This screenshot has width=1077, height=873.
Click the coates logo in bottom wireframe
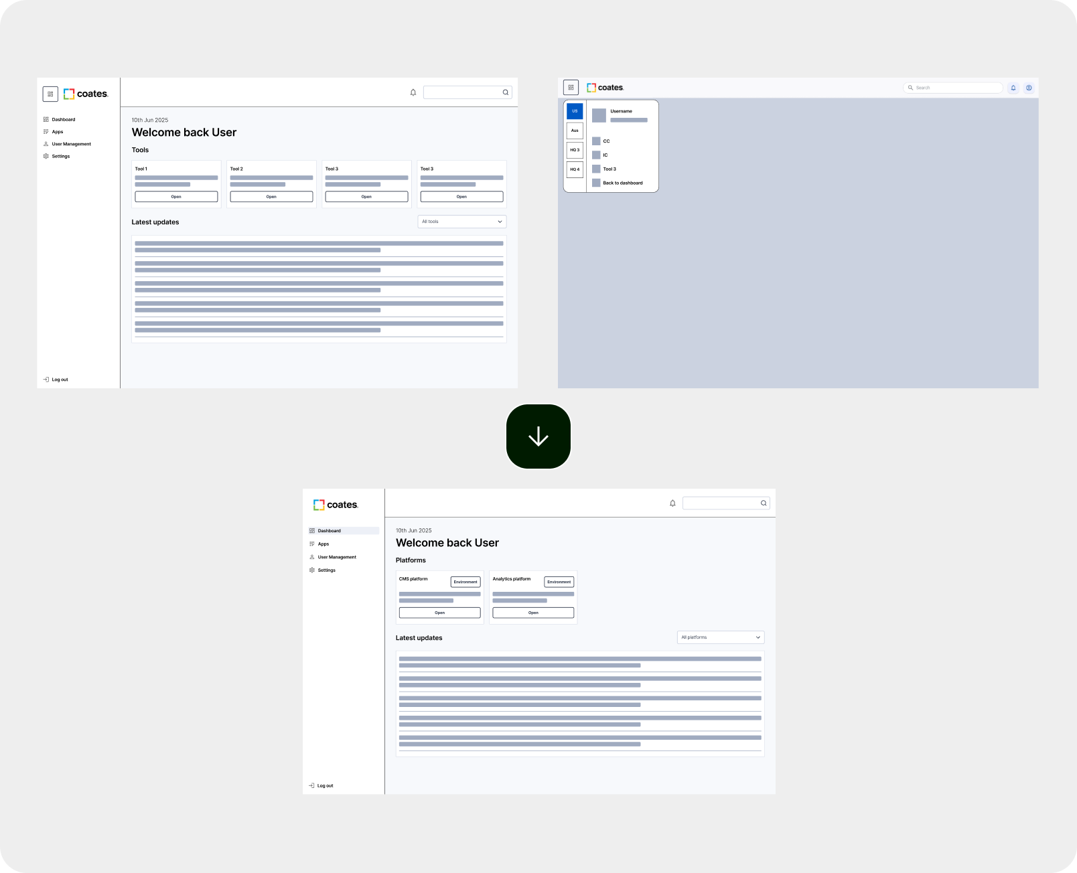point(336,505)
